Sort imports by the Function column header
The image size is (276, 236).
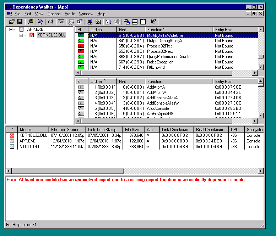click(x=179, y=30)
